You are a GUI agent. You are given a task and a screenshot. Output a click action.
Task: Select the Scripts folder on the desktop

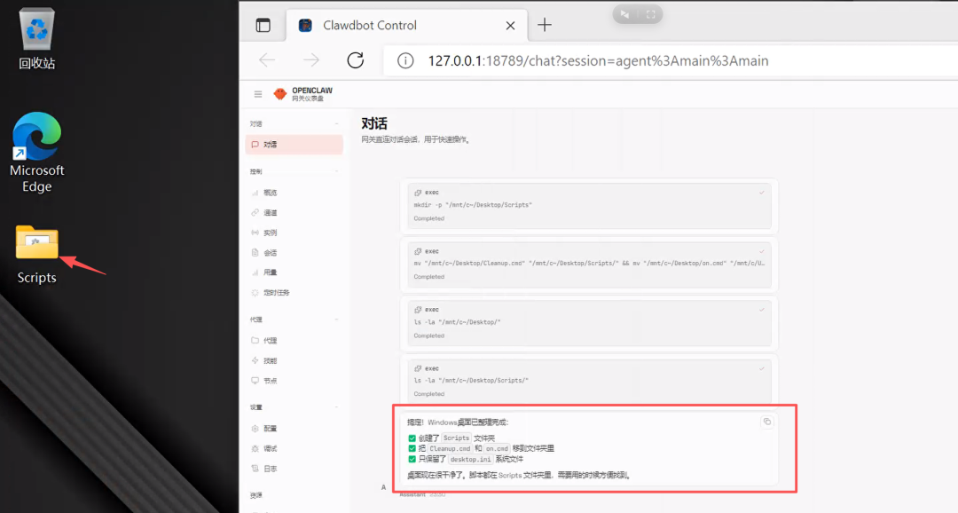[36, 255]
